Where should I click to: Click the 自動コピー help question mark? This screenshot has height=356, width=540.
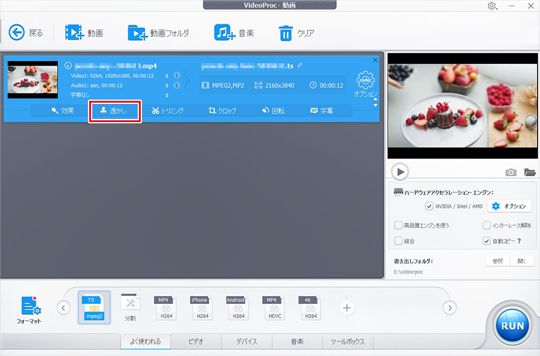(519, 241)
